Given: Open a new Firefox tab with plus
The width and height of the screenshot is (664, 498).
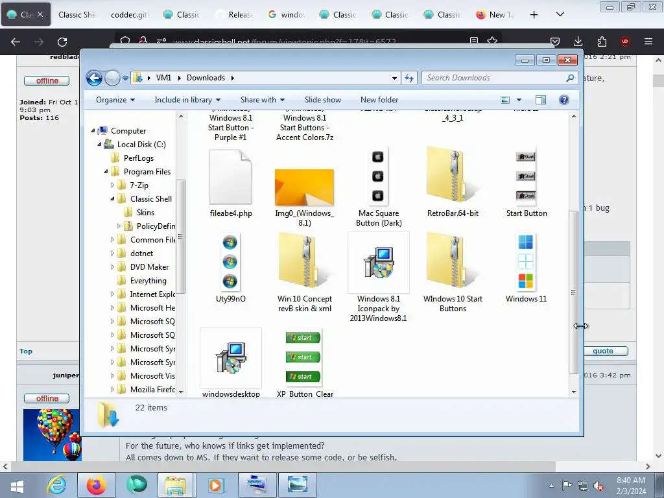Looking at the screenshot, I should click(x=534, y=15).
